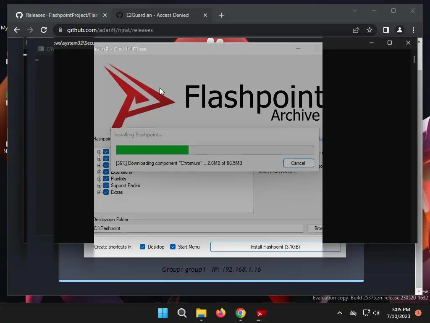This screenshot has height=323, width=430.
Task: Toggle the Desktop shortcut checkbox
Action: click(142, 246)
